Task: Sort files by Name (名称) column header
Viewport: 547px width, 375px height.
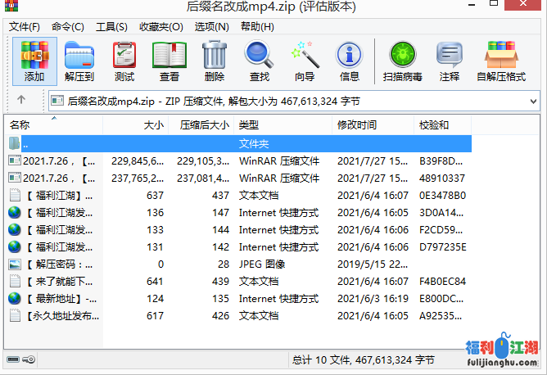Action: pyautogui.click(x=20, y=125)
